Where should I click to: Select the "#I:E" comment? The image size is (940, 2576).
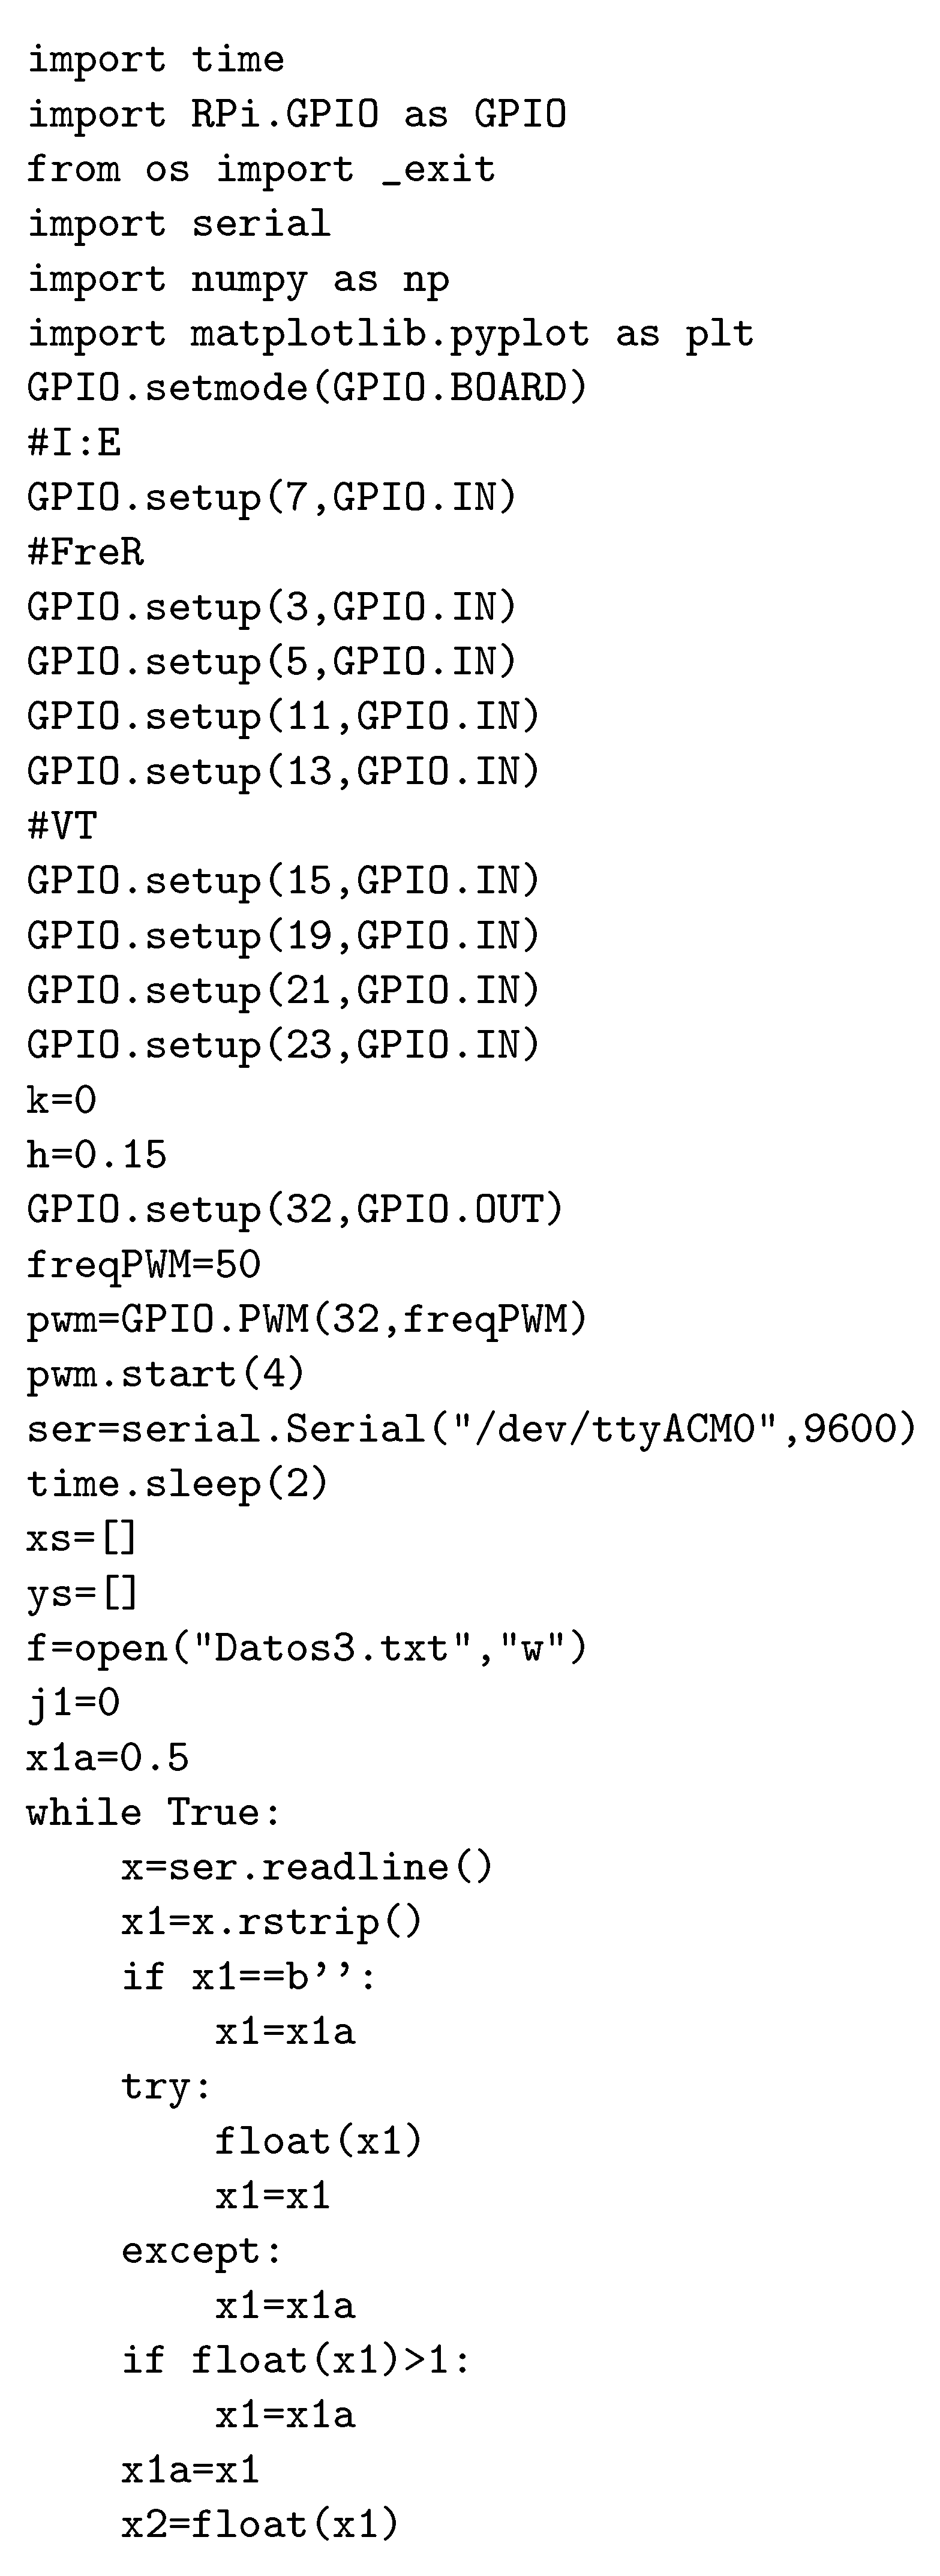coord(74,443)
